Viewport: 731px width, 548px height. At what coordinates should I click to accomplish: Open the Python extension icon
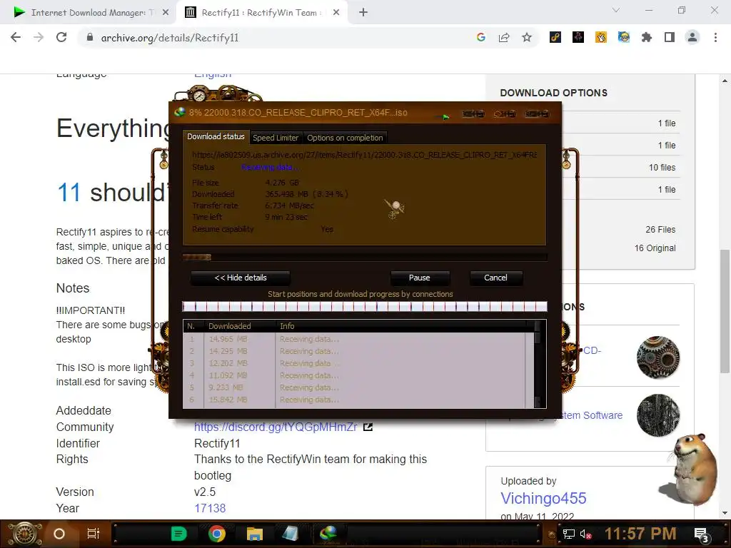(x=555, y=37)
